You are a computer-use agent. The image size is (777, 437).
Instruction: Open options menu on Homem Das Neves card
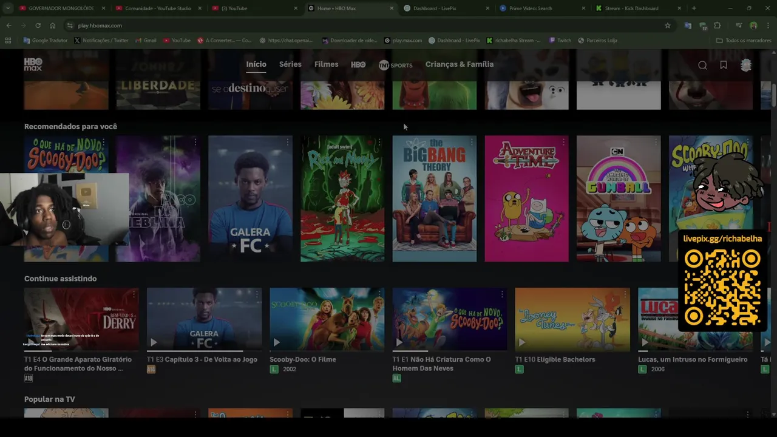pyautogui.click(x=502, y=294)
